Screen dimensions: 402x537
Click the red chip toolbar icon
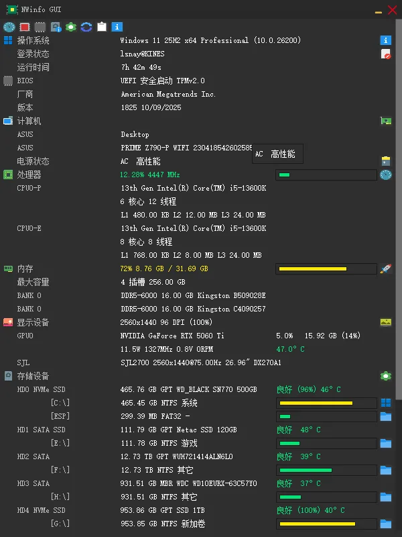(25, 27)
